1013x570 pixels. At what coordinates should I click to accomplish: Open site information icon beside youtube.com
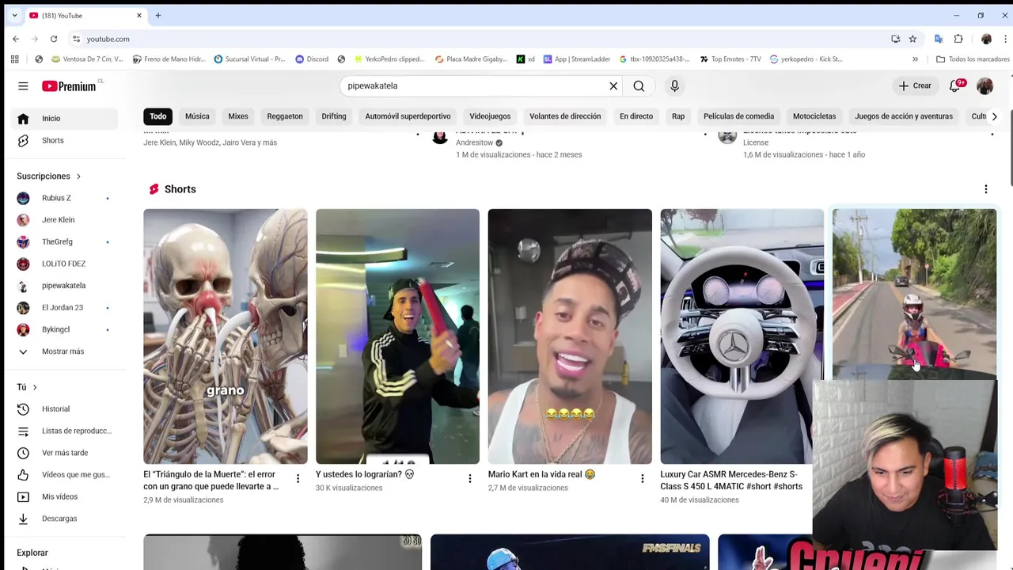click(x=76, y=39)
